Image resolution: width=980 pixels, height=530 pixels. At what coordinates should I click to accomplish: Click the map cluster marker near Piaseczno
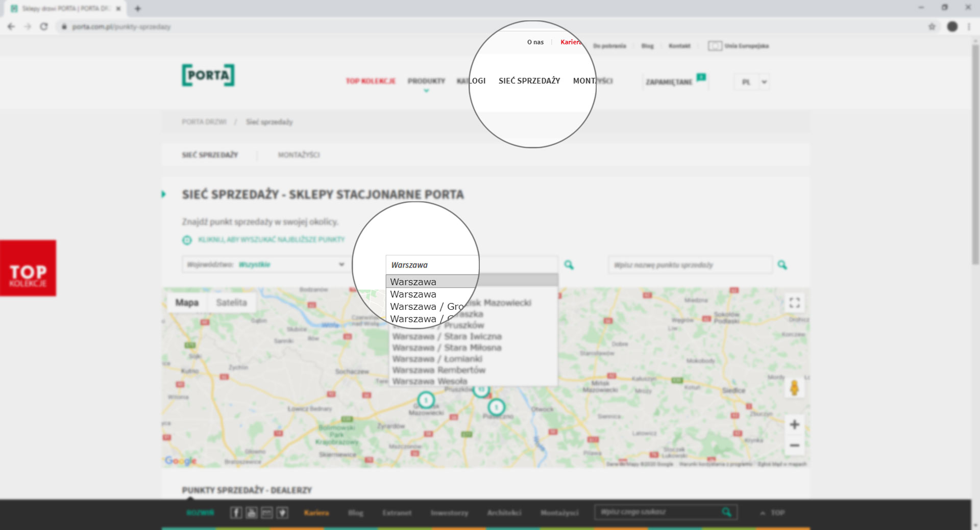point(496,407)
